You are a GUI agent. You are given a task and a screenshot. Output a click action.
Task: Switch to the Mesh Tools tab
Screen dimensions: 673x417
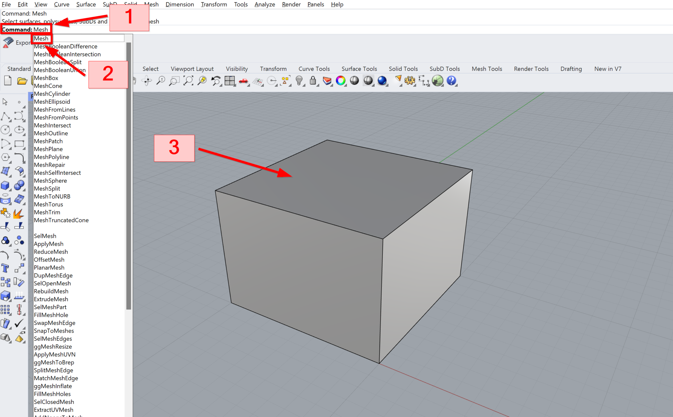coord(487,69)
